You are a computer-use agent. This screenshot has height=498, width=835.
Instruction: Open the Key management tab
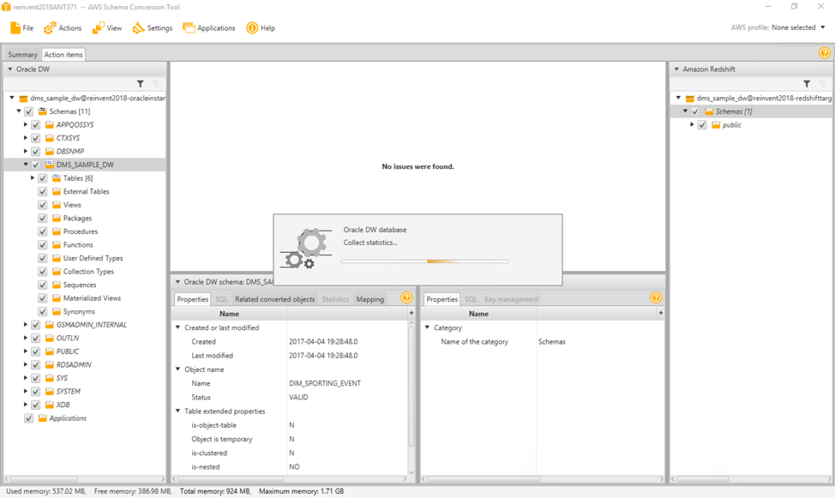tap(511, 299)
